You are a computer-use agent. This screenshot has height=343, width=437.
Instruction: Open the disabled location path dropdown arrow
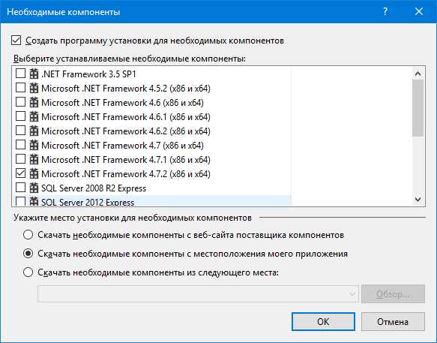352,294
